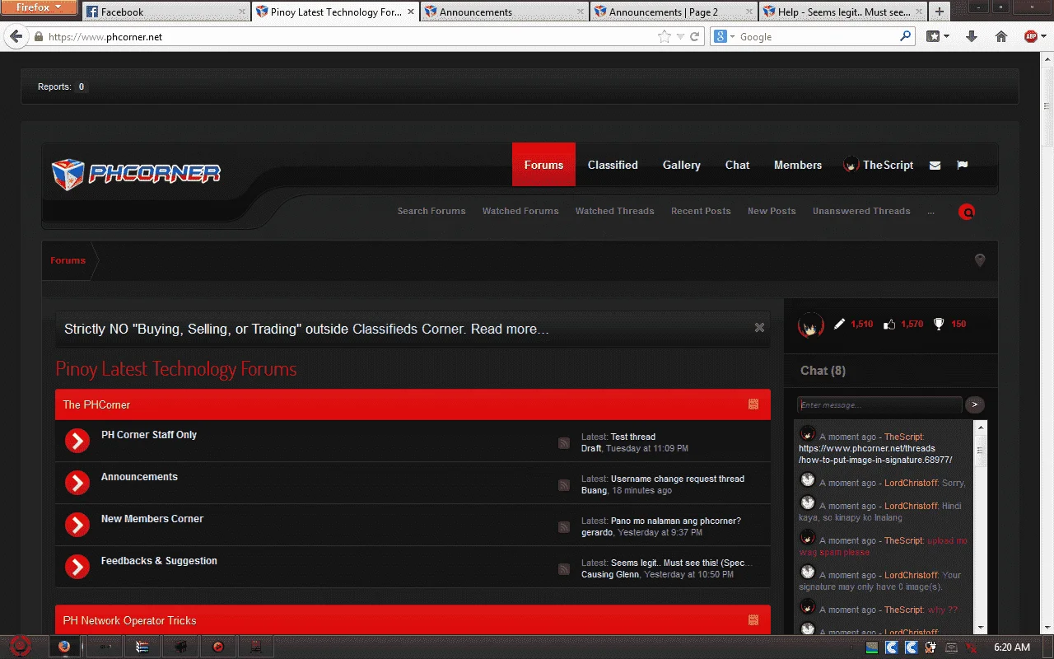Image resolution: width=1054 pixels, height=659 pixels.
Task: Open the Gallery navigation tab
Action: pyautogui.click(x=682, y=165)
